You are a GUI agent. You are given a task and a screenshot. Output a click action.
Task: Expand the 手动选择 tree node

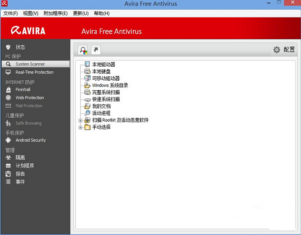click(81, 128)
